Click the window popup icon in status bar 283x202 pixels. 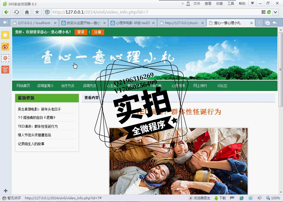(x=251, y=198)
